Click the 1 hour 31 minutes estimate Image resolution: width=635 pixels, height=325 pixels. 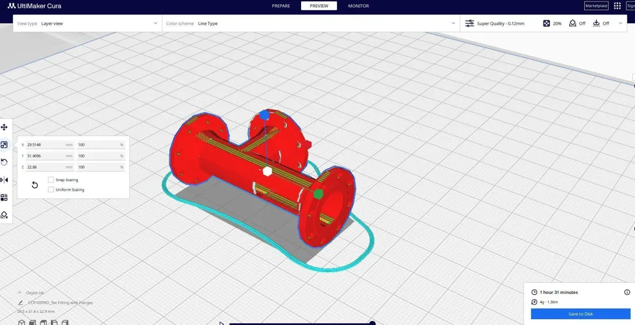tap(559, 292)
